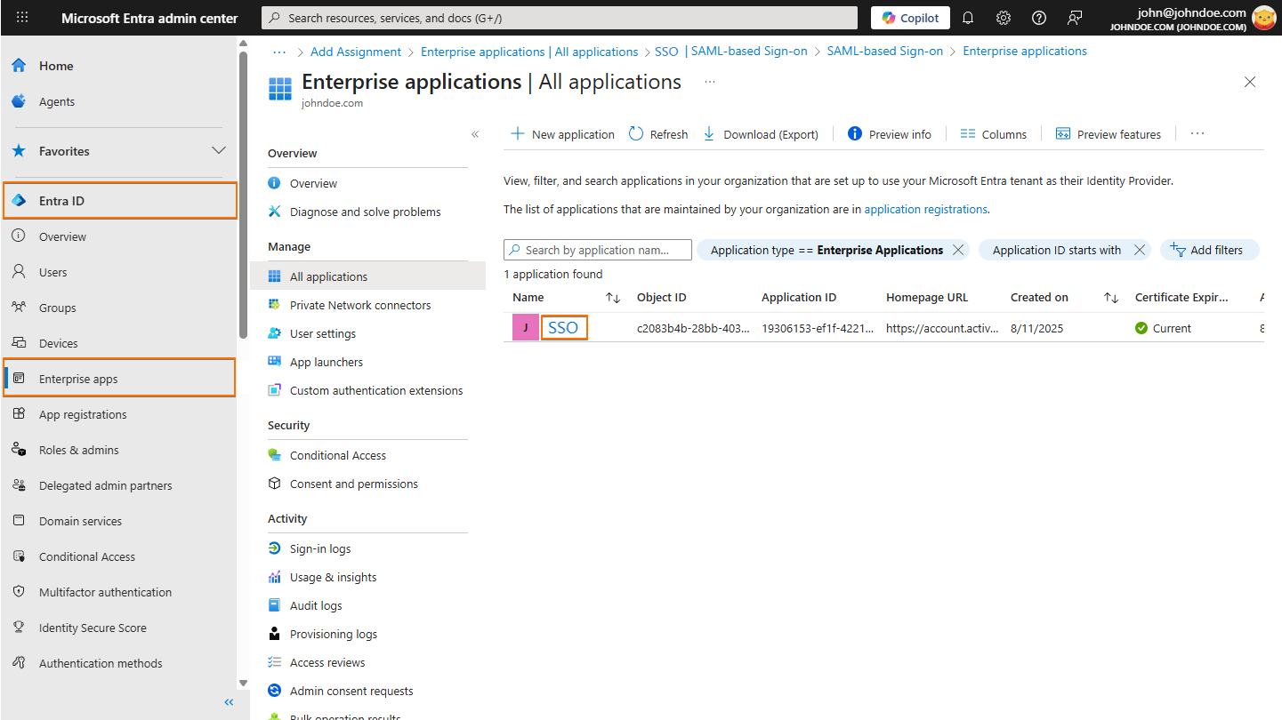Collapse the Favorites section
The height and width of the screenshot is (720, 1282).
(219, 150)
